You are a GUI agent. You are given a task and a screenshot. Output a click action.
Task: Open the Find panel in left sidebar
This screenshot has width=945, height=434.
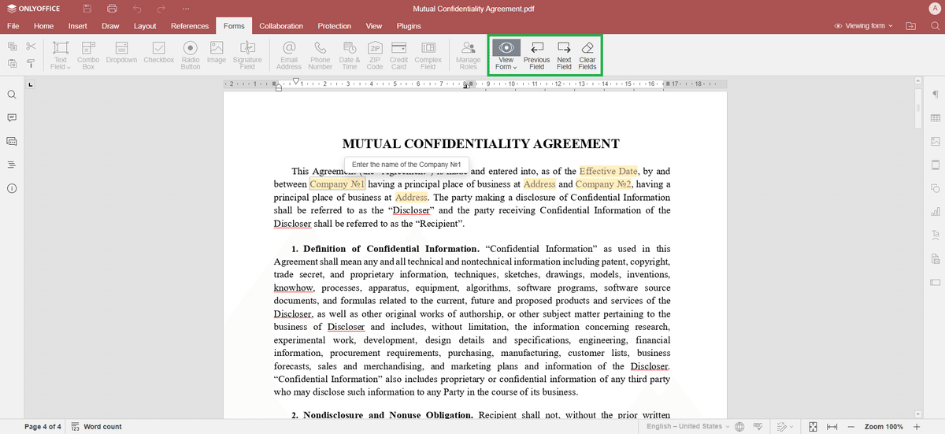[x=12, y=95]
